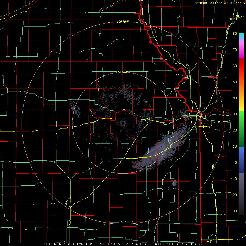246x246 pixels.
Task: Click the 10 value on the dBZ scale
Action: pyautogui.click(x=235, y=147)
